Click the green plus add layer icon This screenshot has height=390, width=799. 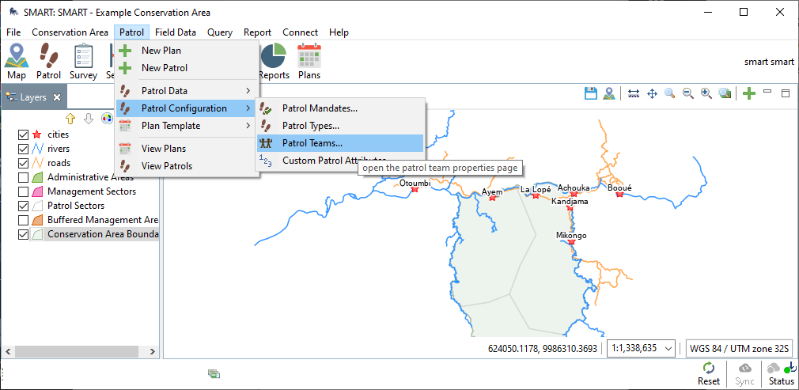point(748,93)
